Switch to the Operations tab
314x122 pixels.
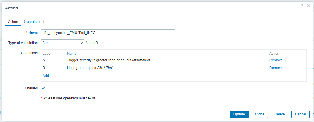[x=33, y=22]
